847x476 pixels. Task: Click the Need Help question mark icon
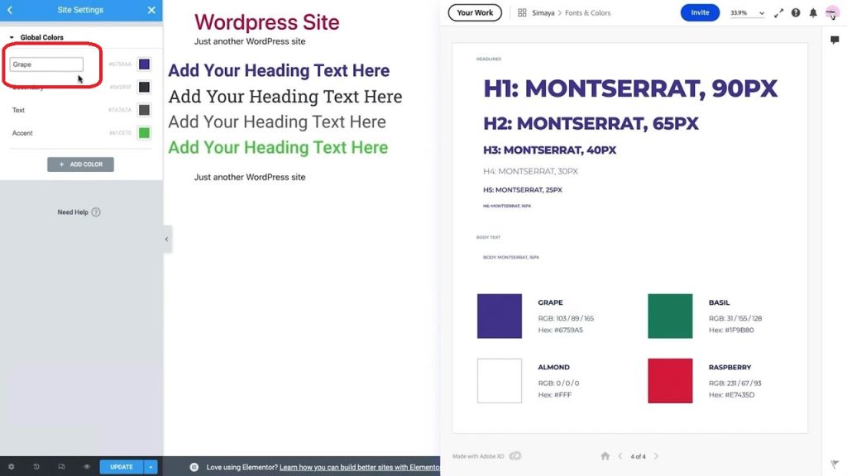(x=96, y=212)
